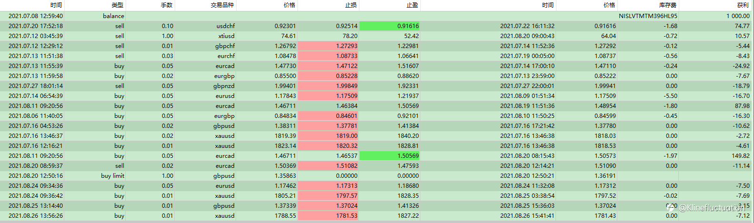The image size is (754, 223).
Task: Click the profit value 87.98
Action: click(742, 106)
